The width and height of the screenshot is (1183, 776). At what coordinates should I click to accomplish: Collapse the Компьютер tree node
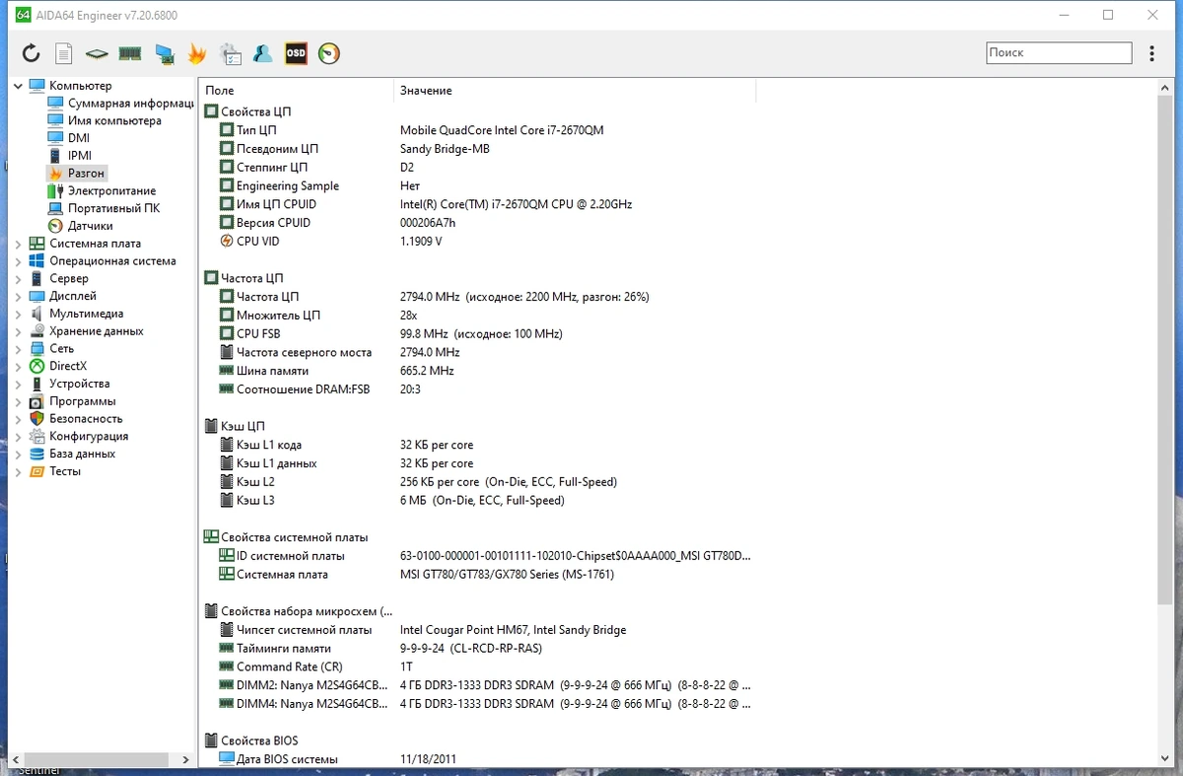tap(18, 86)
